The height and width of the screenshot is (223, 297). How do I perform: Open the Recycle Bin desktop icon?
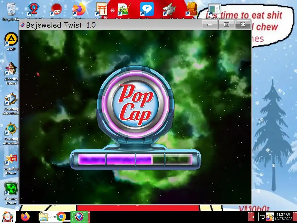11,11
